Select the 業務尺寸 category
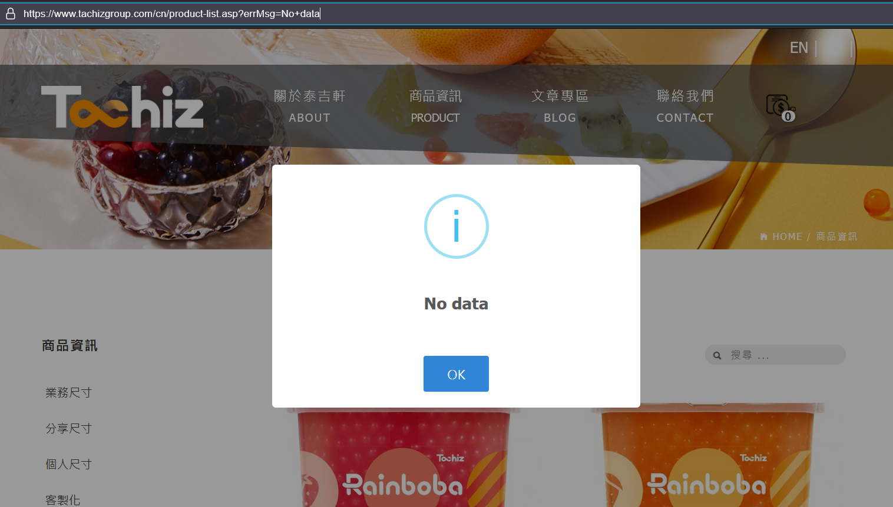Viewport: 893px width, 507px height. pos(68,392)
